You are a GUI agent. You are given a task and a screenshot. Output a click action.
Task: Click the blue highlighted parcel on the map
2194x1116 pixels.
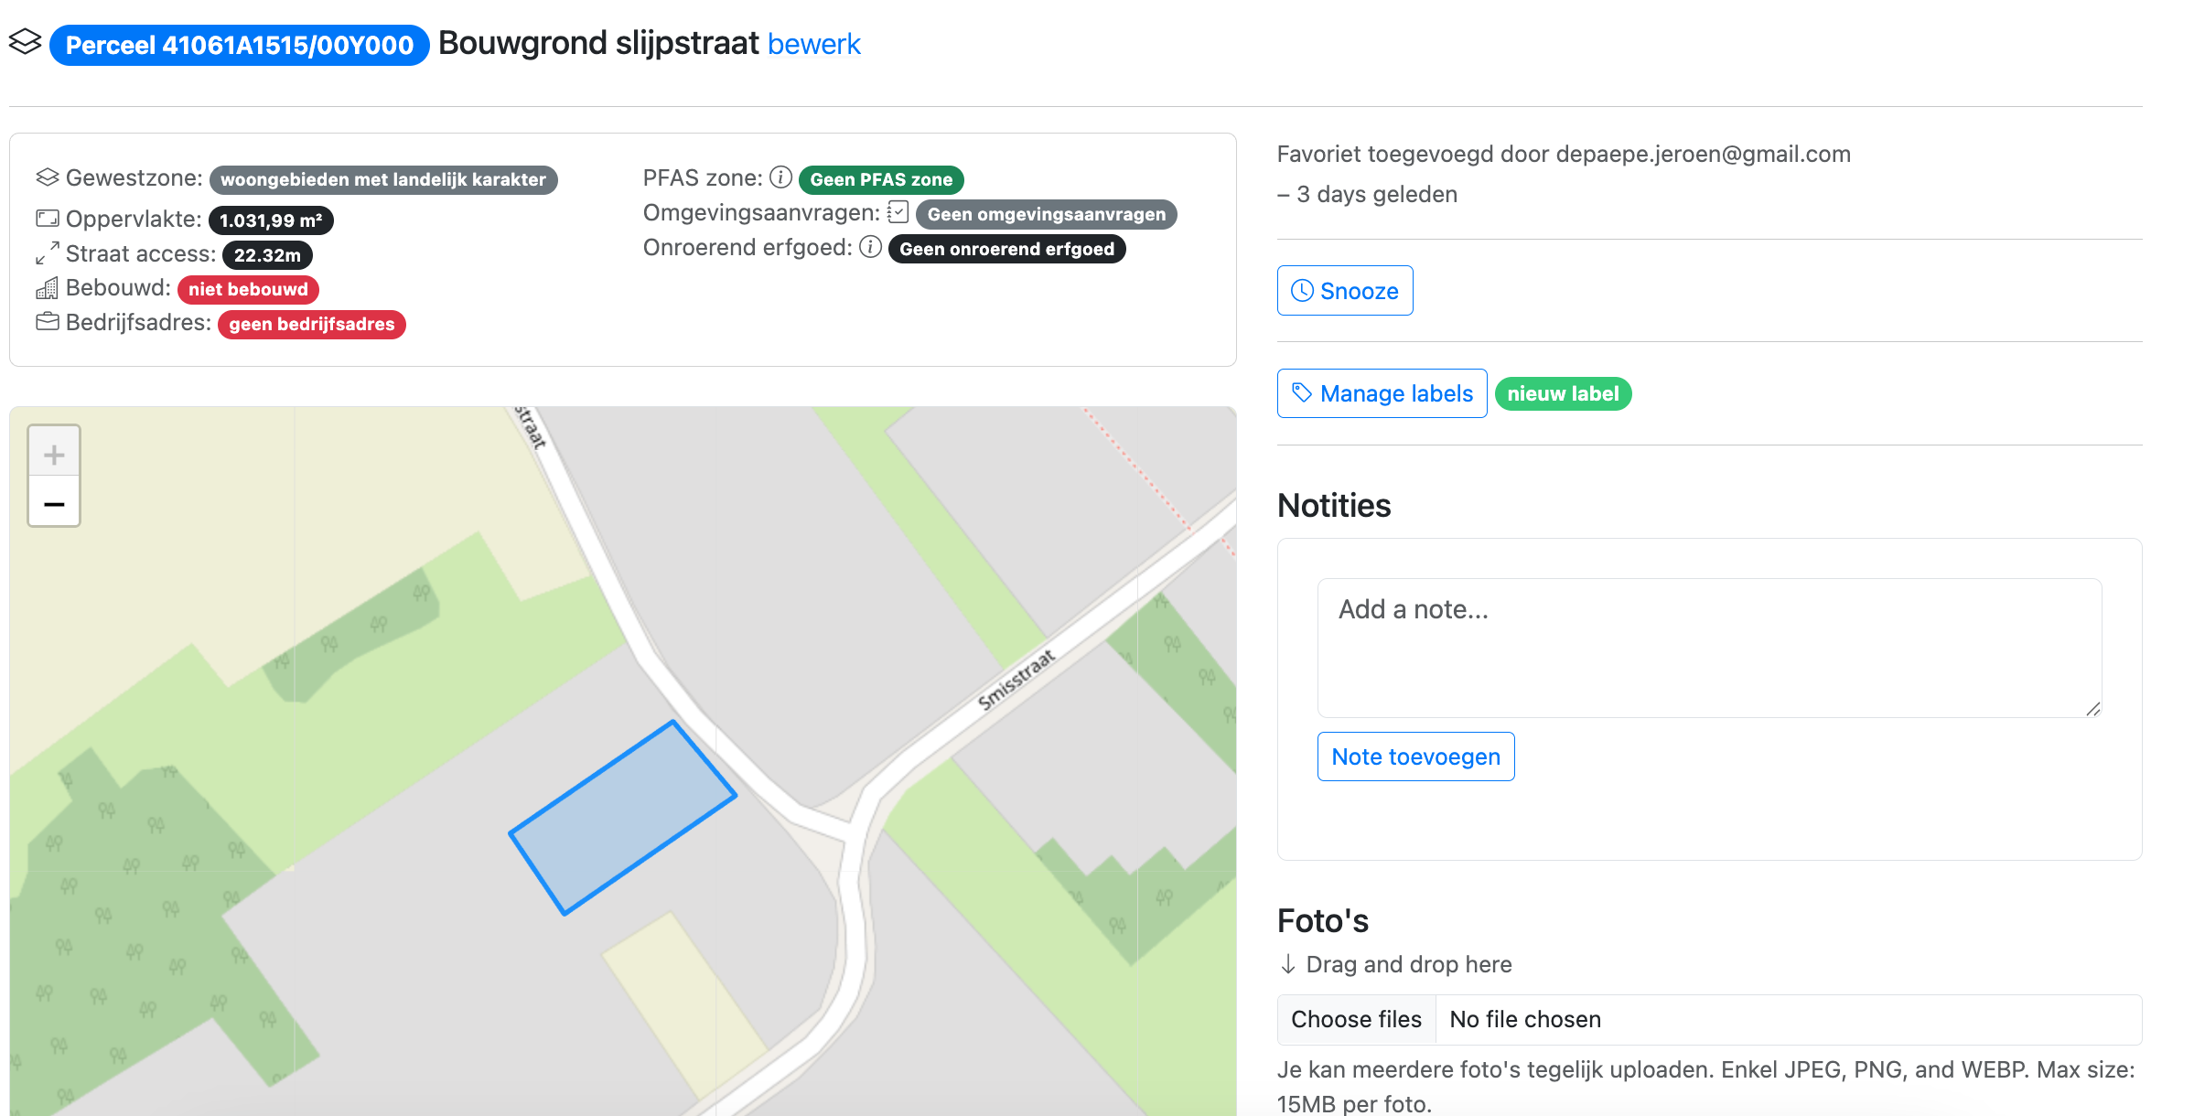(622, 817)
